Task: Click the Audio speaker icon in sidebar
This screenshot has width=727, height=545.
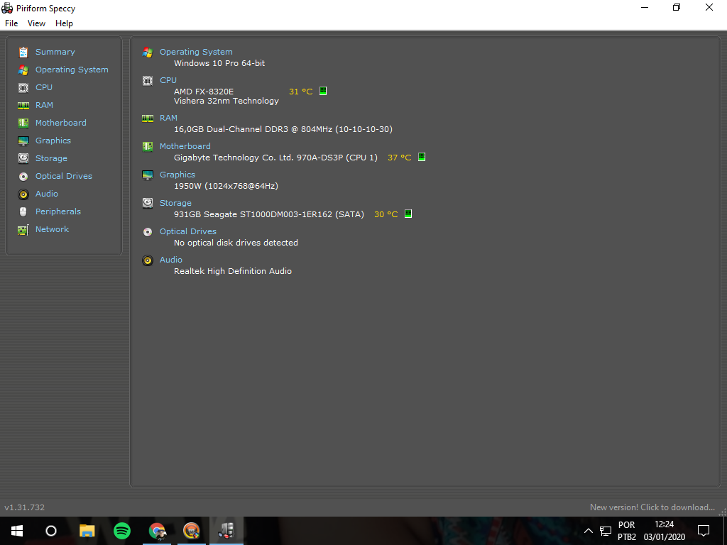Action: (x=23, y=194)
